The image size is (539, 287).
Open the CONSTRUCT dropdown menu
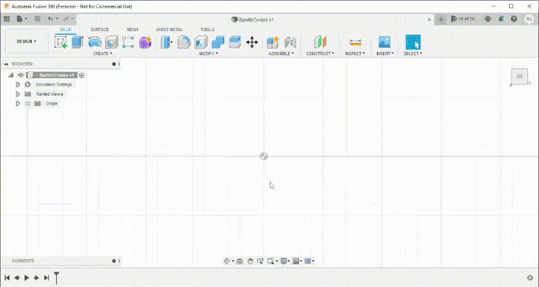(x=320, y=54)
